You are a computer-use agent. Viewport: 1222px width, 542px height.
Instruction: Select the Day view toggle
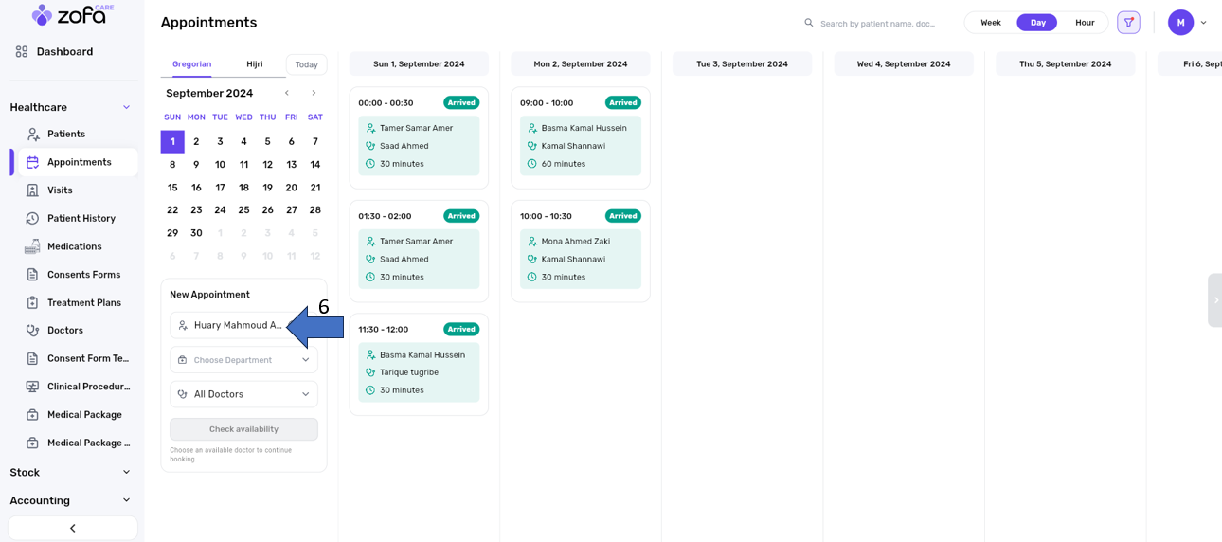[1037, 23]
